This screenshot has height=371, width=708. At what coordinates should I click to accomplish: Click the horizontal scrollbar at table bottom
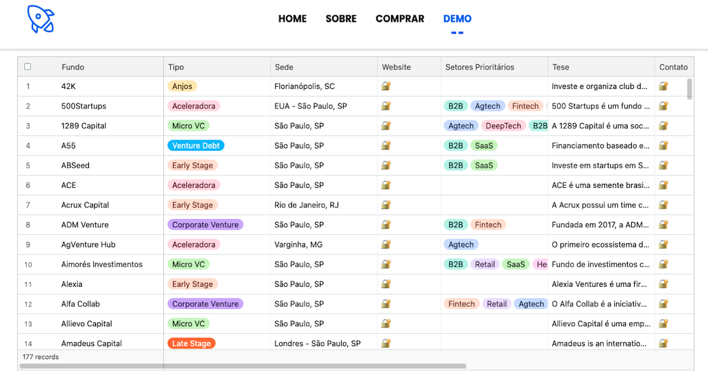242,366
